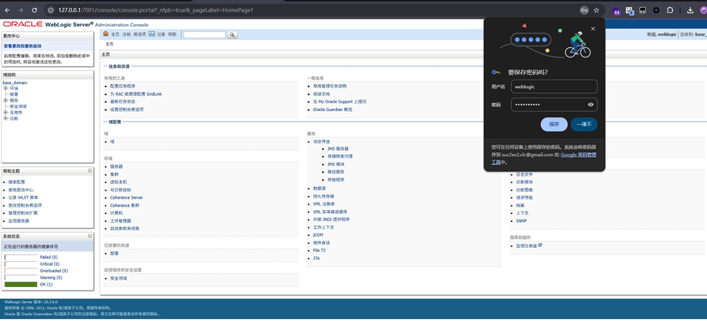Viewport: 707px width, 327px height.
Task: Click the password key icon in address bar
Action: click(x=584, y=10)
